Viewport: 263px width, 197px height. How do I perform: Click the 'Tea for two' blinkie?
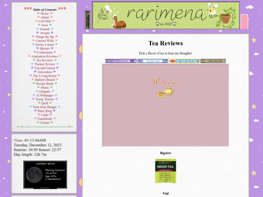coord(152,61)
